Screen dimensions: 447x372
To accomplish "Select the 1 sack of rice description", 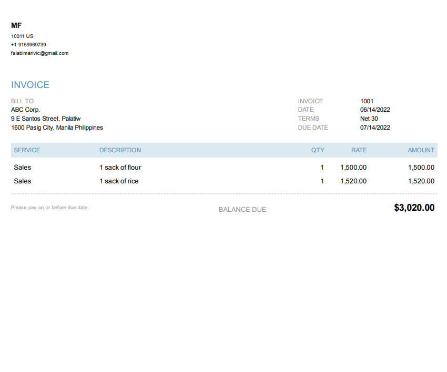I will click(x=119, y=181).
